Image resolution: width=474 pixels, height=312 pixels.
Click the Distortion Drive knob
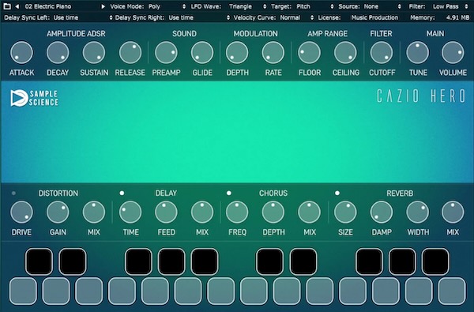pos(21,212)
